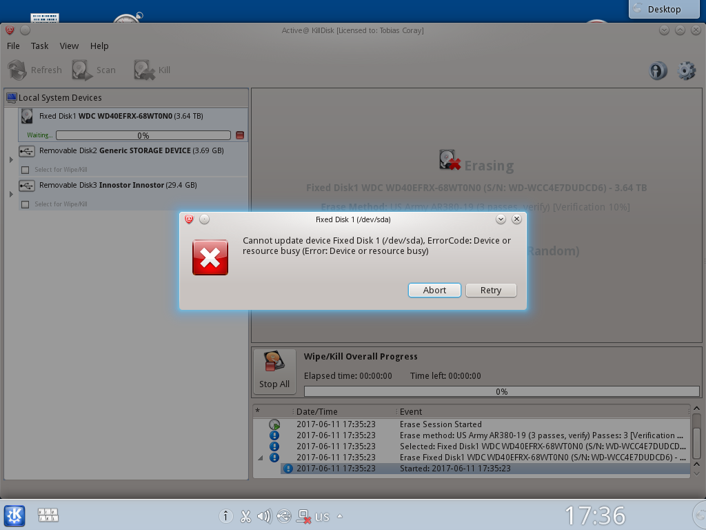Image resolution: width=706 pixels, height=530 pixels.
Task: Open the File menu
Action: pos(13,46)
